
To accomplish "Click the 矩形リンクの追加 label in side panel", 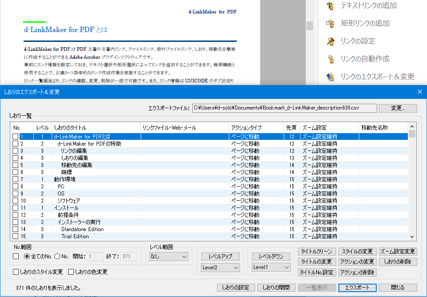I will click(x=365, y=24).
